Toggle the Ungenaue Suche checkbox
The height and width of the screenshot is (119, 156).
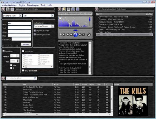pyautogui.click(x=35, y=31)
